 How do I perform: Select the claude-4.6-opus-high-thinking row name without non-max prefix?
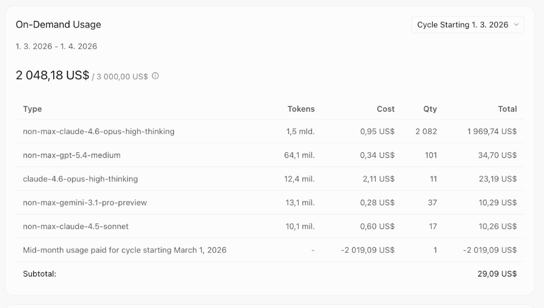[80, 179]
